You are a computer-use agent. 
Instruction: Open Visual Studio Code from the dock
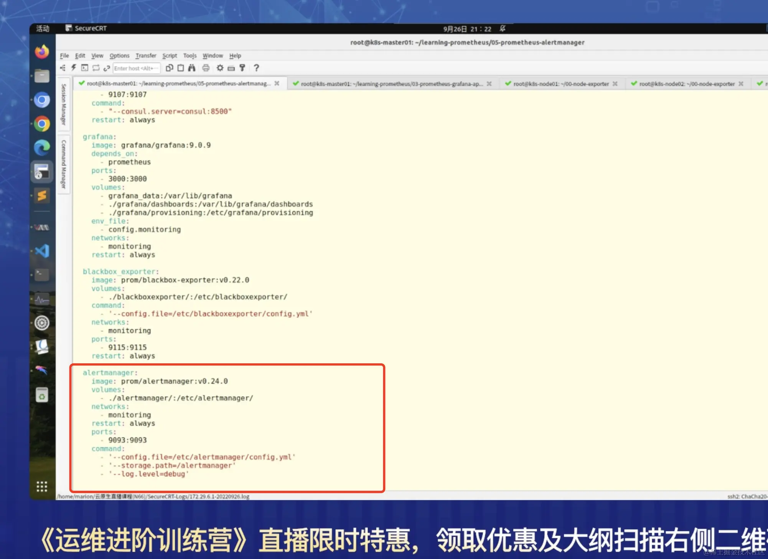click(x=42, y=251)
